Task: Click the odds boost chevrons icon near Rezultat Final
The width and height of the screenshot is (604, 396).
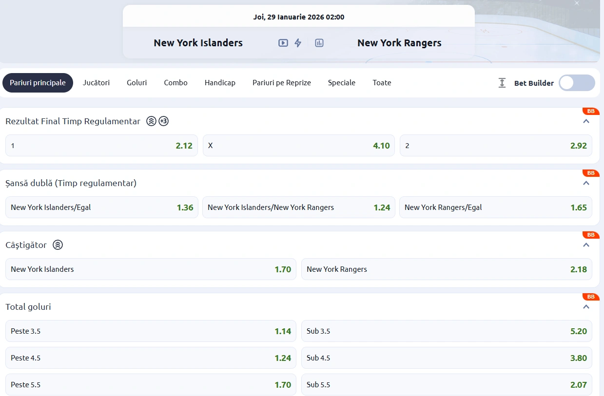Action: [151, 121]
